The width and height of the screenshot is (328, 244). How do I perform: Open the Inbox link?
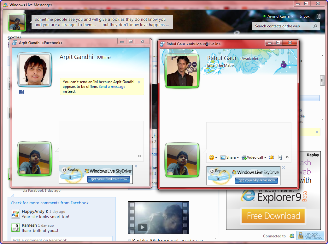click(305, 16)
